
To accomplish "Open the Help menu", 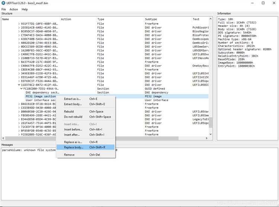I will [x=25, y=9].
